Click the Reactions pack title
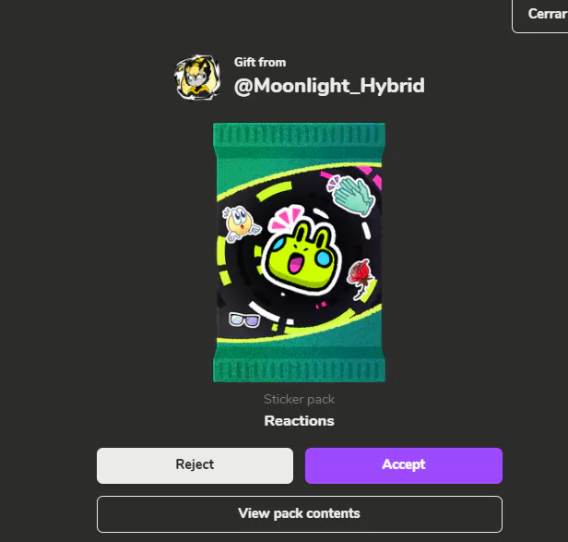 [x=299, y=421]
